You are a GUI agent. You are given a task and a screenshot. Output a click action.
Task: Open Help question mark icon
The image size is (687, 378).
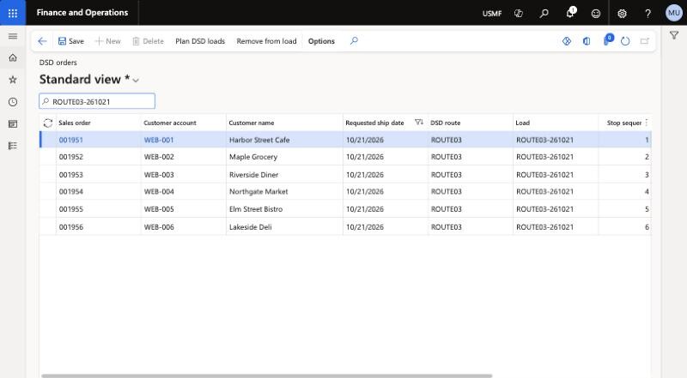point(647,14)
